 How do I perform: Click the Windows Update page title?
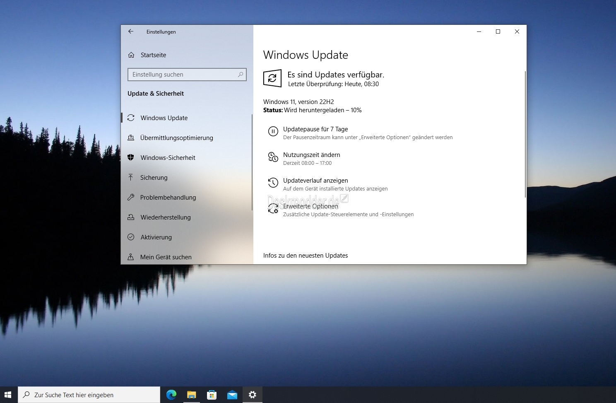pyautogui.click(x=306, y=55)
